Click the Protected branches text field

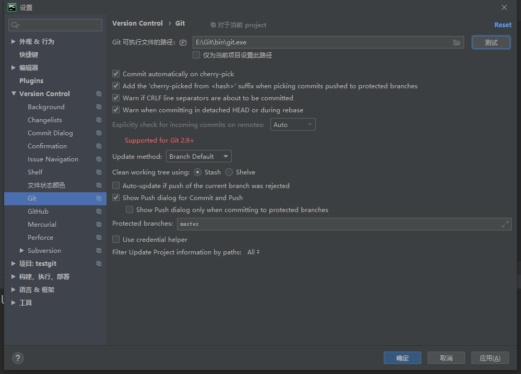344,224
